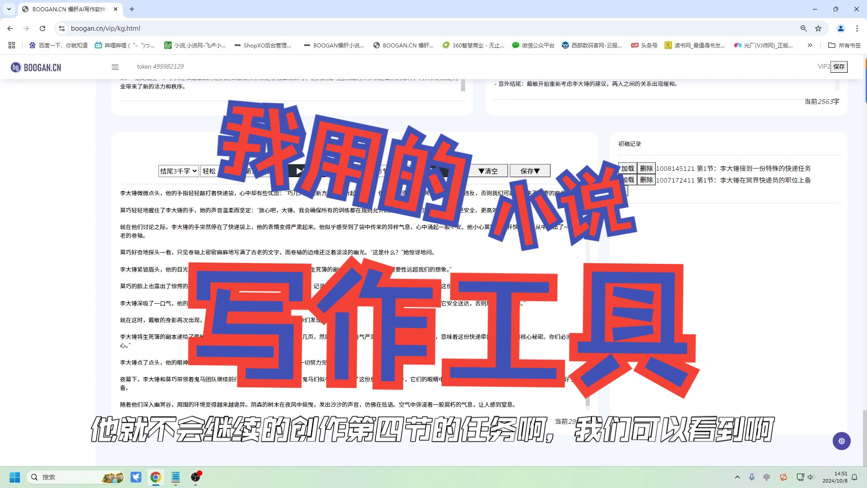
Task: Delete draft record 1007172411
Action: [x=646, y=180]
